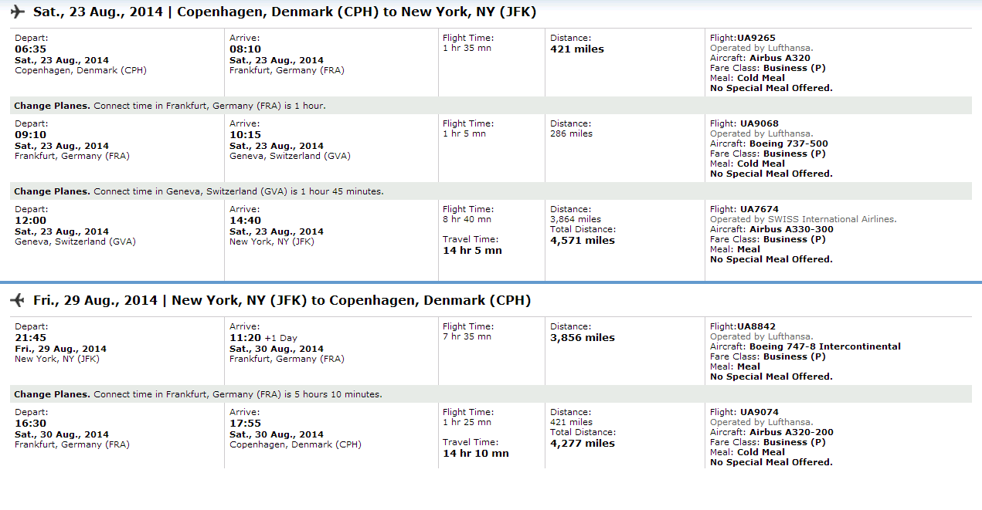The width and height of the screenshot is (982, 510).
Task: Click the 14:40 arrival time in New York
Action: 243,221
